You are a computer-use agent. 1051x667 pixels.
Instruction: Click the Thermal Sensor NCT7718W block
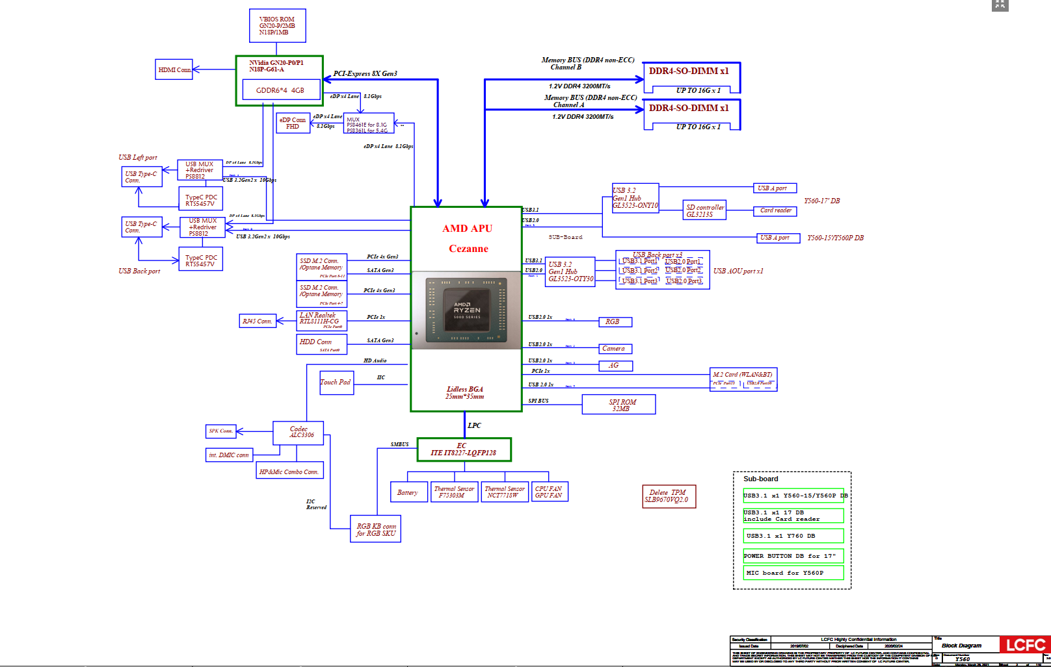pyautogui.click(x=505, y=492)
